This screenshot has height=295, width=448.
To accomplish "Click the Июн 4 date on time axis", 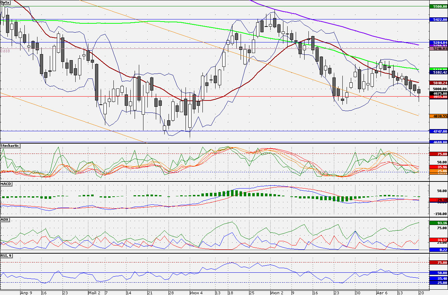I will [x=196, y=293].
